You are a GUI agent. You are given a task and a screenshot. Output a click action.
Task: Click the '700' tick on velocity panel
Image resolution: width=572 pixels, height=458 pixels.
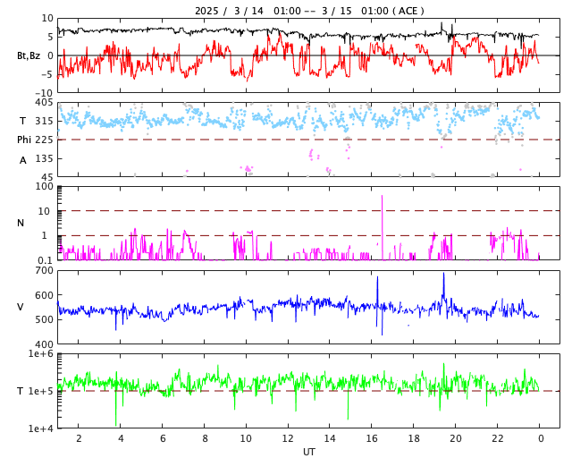(44, 271)
